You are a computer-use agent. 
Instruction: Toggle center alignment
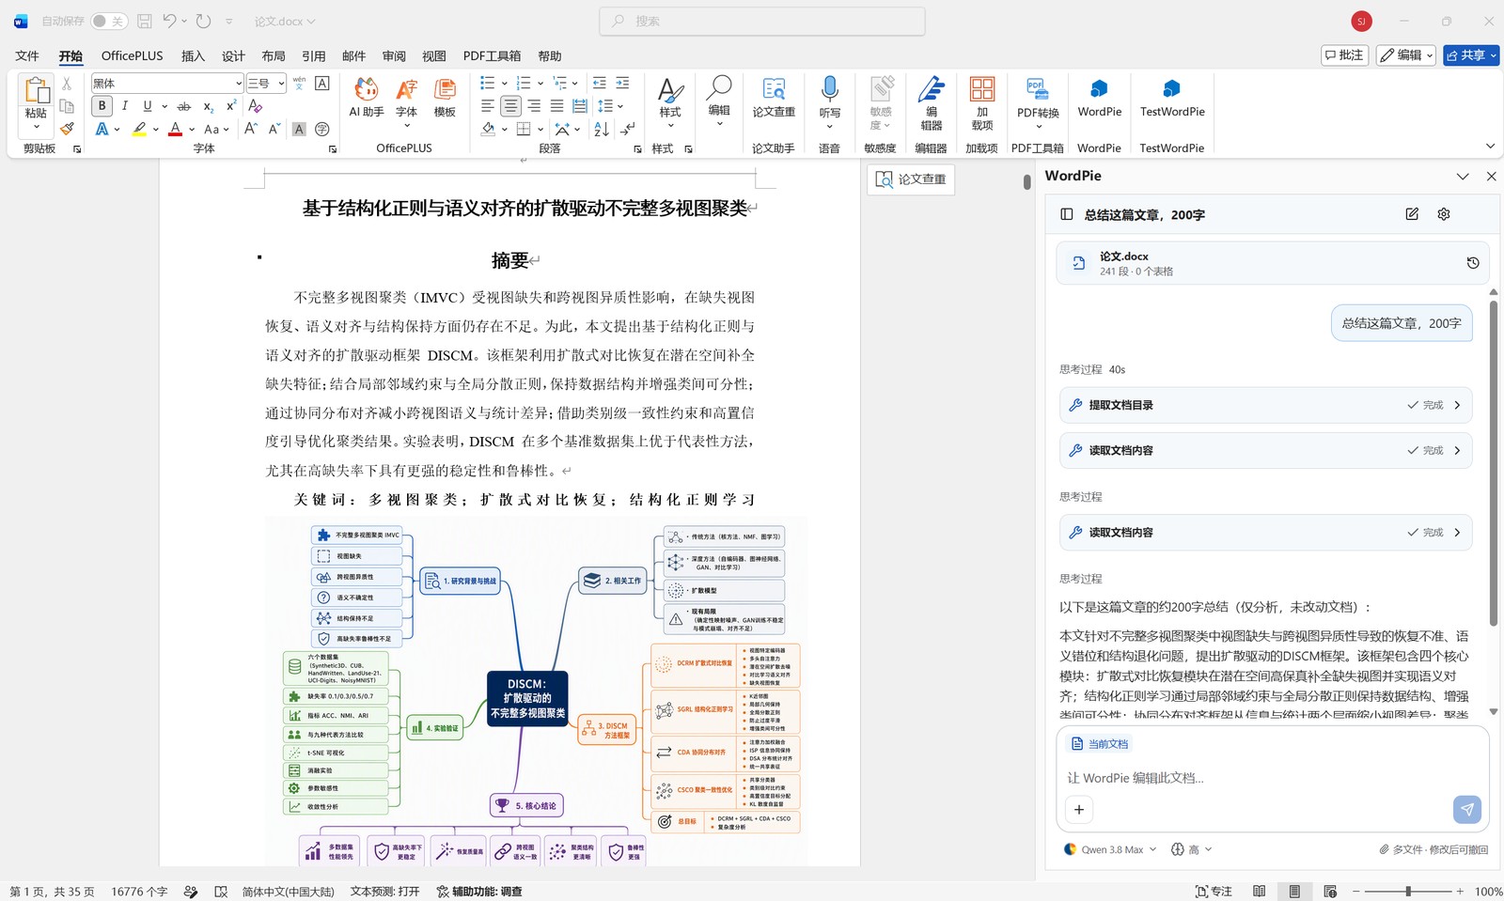pyautogui.click(x=510, y=106)
